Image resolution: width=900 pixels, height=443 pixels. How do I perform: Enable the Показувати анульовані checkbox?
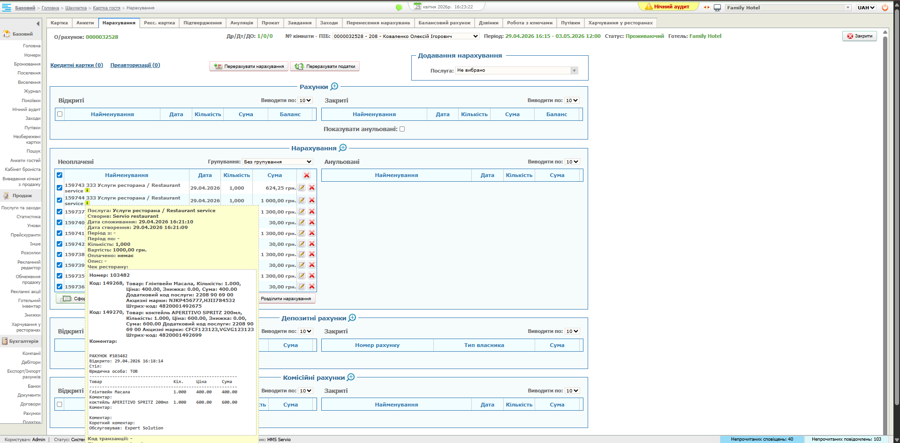[x=402, y=129]
